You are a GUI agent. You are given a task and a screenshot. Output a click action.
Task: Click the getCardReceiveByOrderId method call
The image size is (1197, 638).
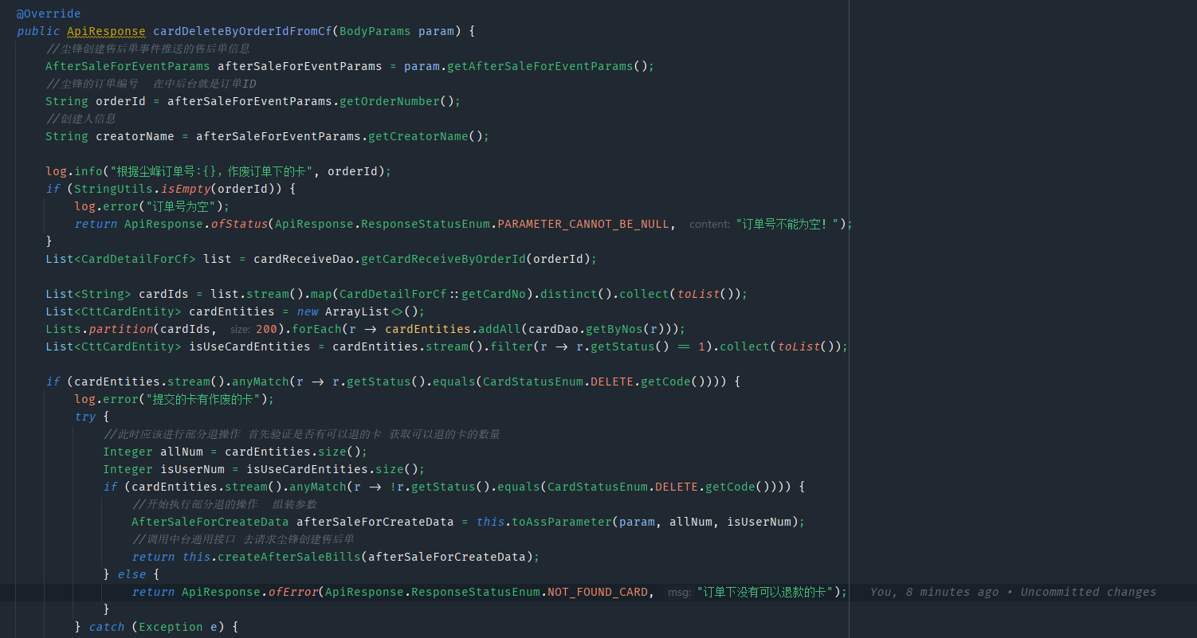[x=443, y=259]
